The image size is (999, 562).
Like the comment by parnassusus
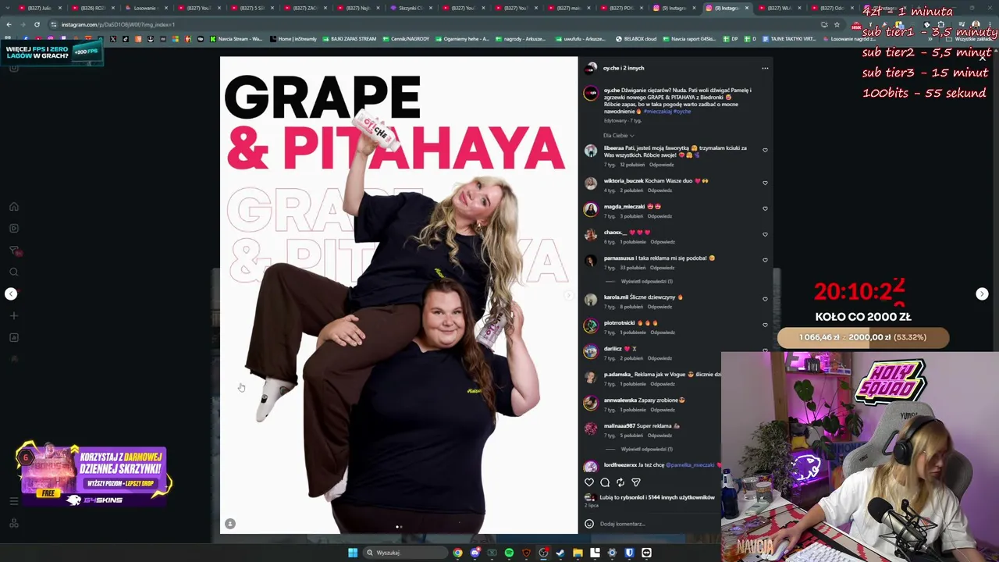point(765,260)
